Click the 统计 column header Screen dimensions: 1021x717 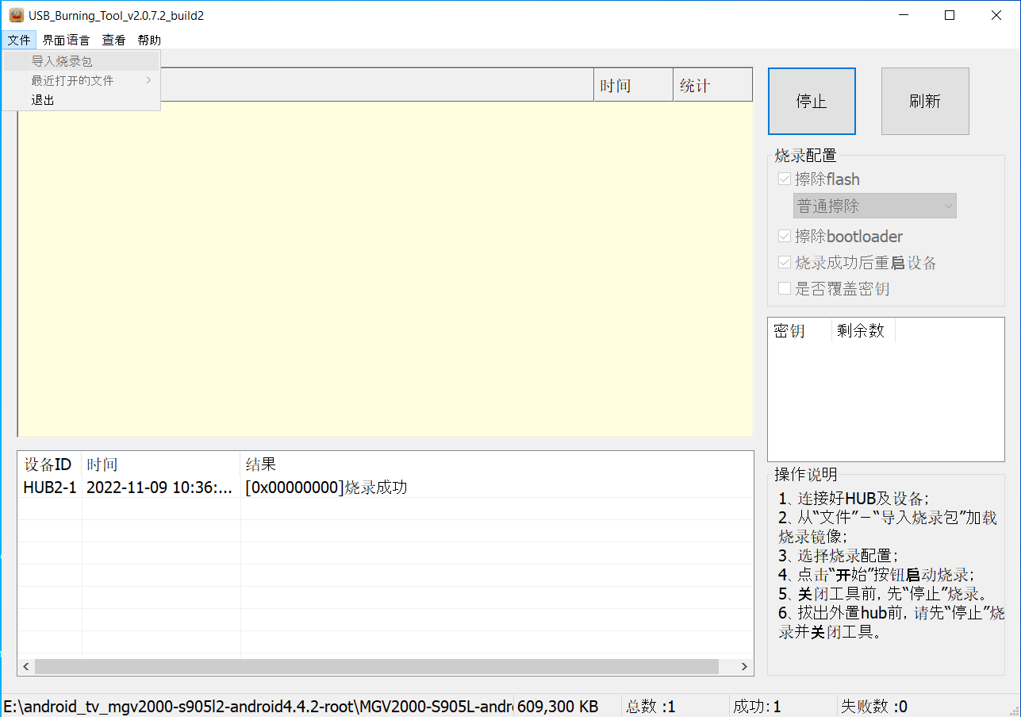click(713, 86)
